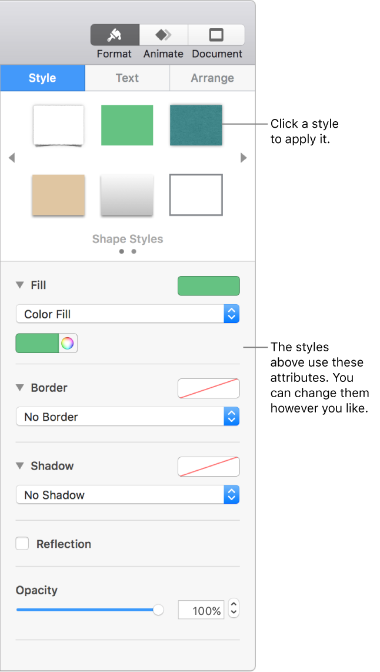Open the Animate panel

click(163, 35)
